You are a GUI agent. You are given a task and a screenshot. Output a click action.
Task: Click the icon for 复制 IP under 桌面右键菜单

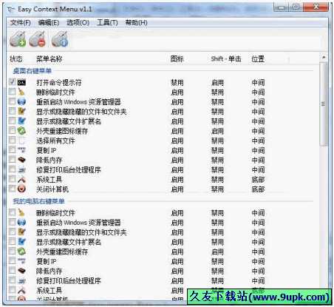21,150
